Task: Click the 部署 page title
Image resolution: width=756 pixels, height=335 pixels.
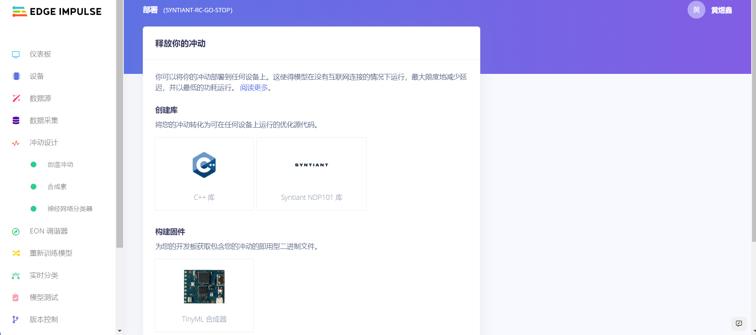Action: (150, 10)
